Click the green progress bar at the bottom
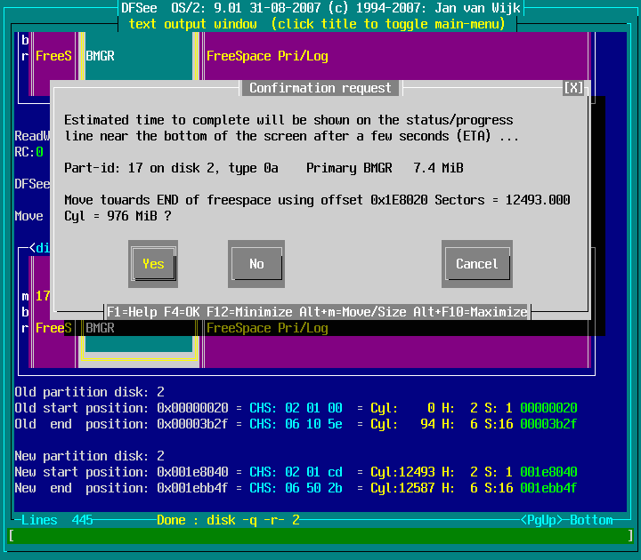Screen dimensions: 641x560 pos(320,535)
